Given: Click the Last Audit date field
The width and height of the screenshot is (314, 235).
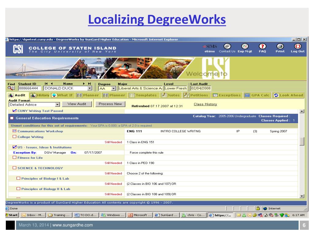Looking at the screenshot, I should [201, 88].
